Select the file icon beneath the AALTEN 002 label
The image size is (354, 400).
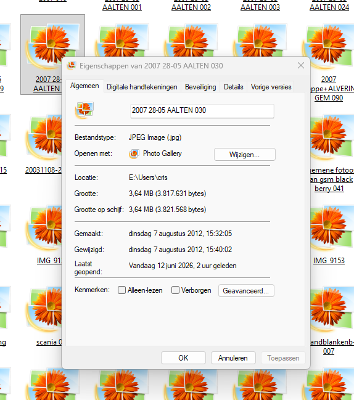click(x=191, y=41)
